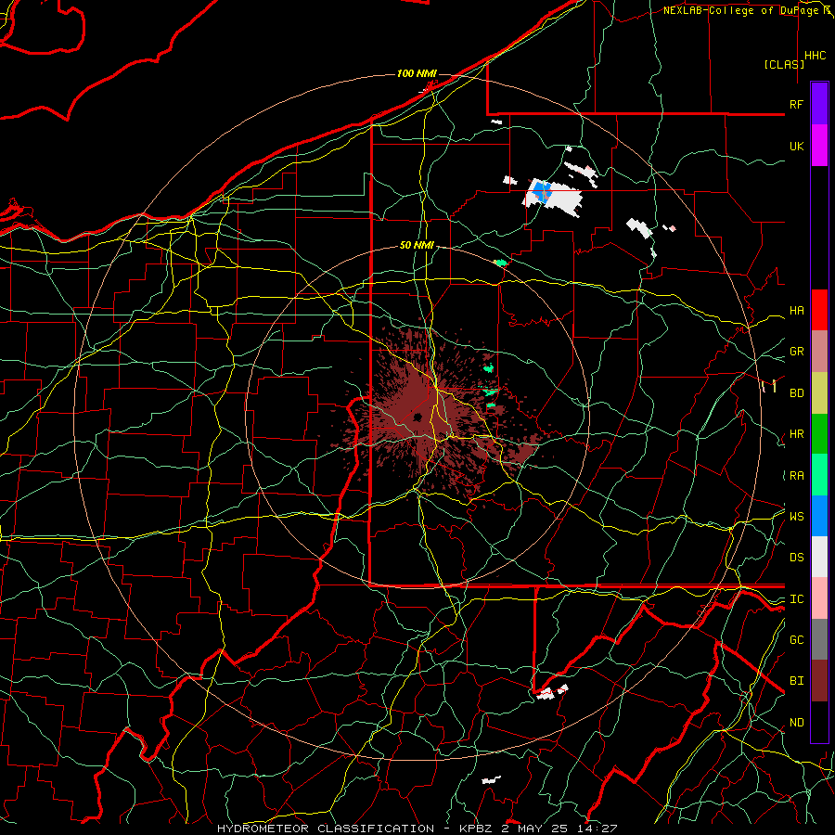Click the DS legend label
Viewport: 835px width, 835px height.
click(796, 558)
